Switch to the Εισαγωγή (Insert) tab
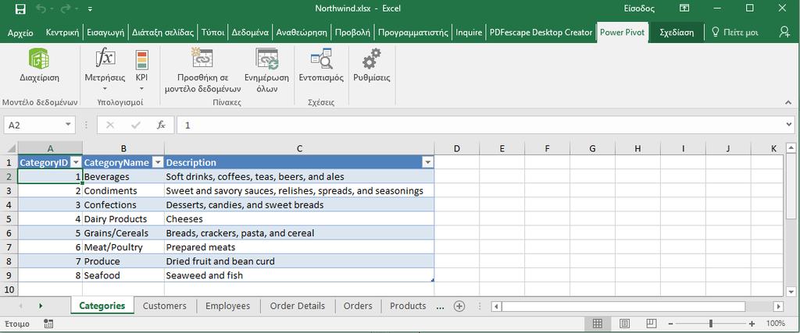Viewport: 800px width, 333px height. click(105, 32)
